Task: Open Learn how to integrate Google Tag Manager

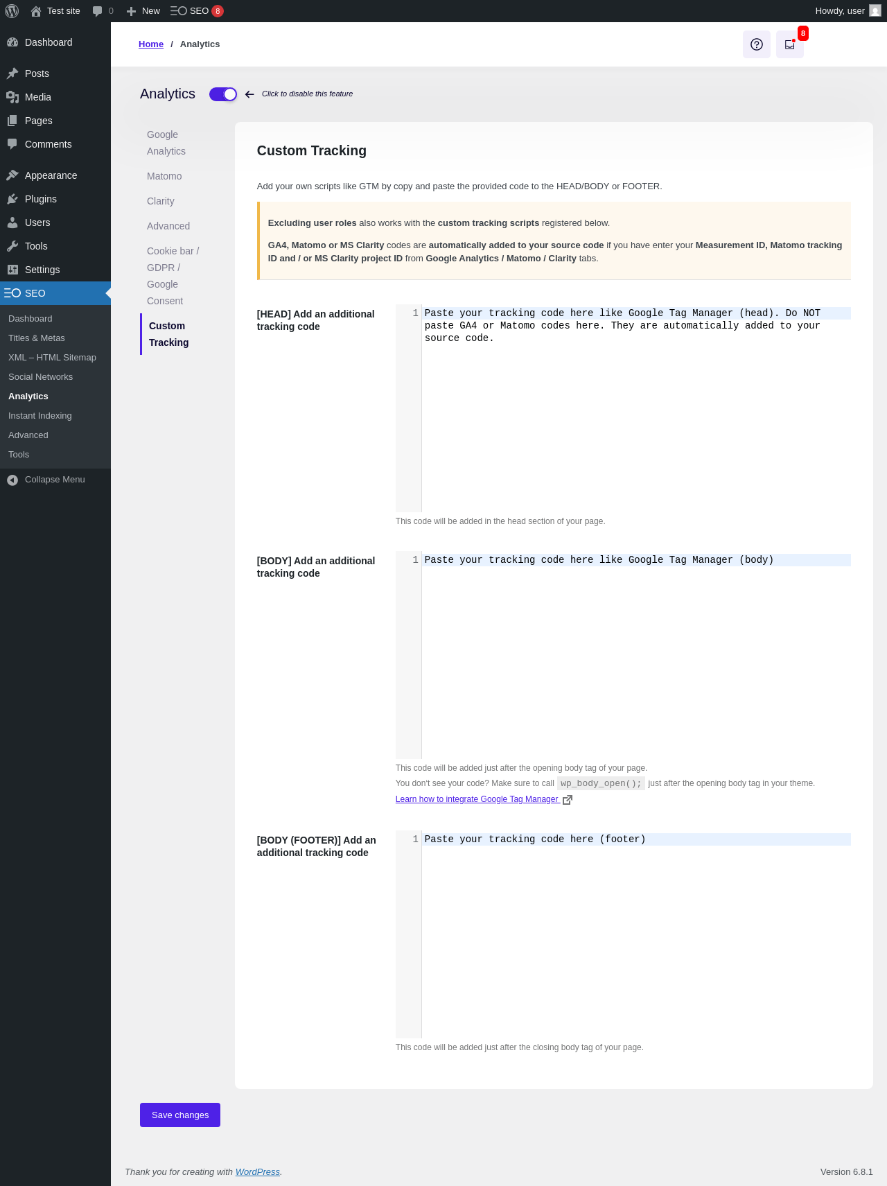Action: (477, 799)
